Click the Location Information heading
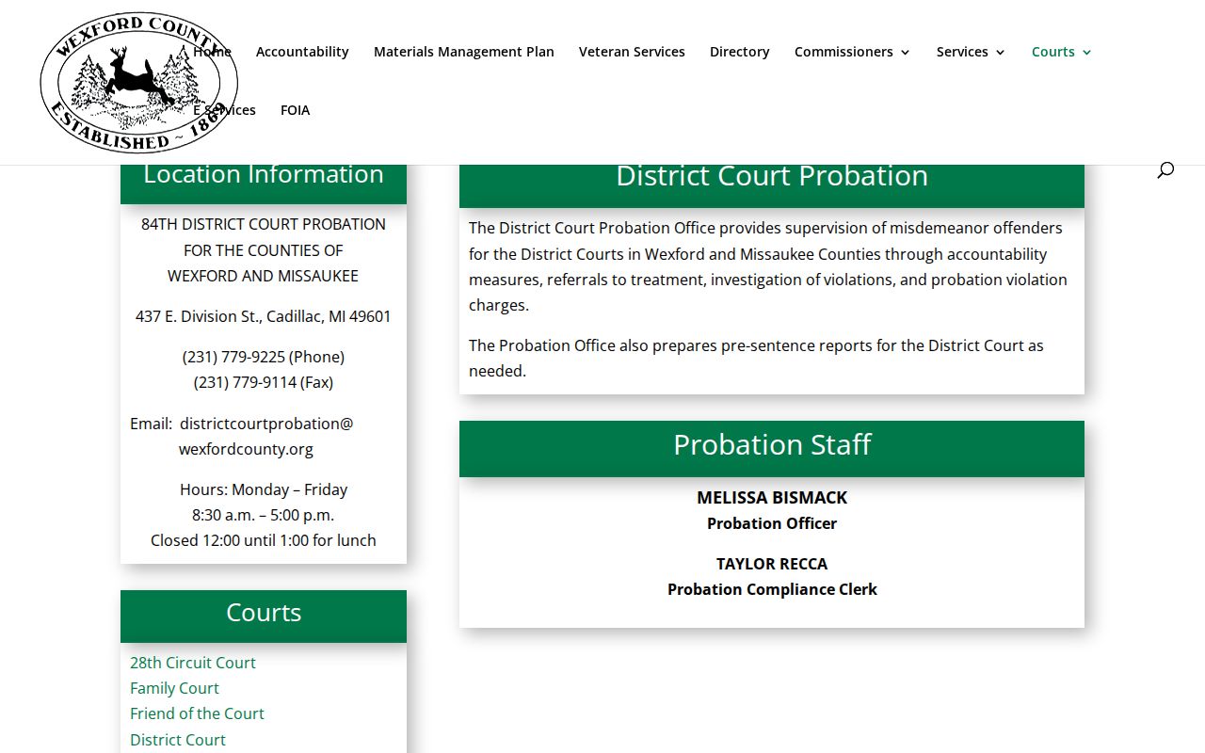The image size is (1205, 753). (264, 174)
